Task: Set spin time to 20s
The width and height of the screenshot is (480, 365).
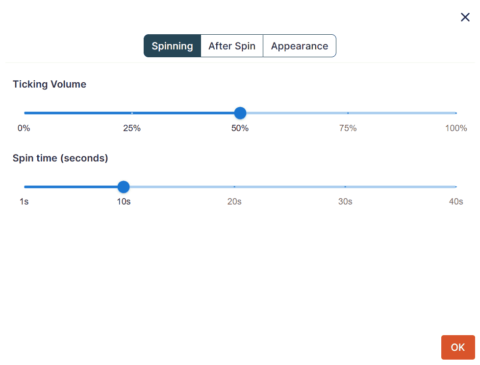Action: [x=234, y=187]
